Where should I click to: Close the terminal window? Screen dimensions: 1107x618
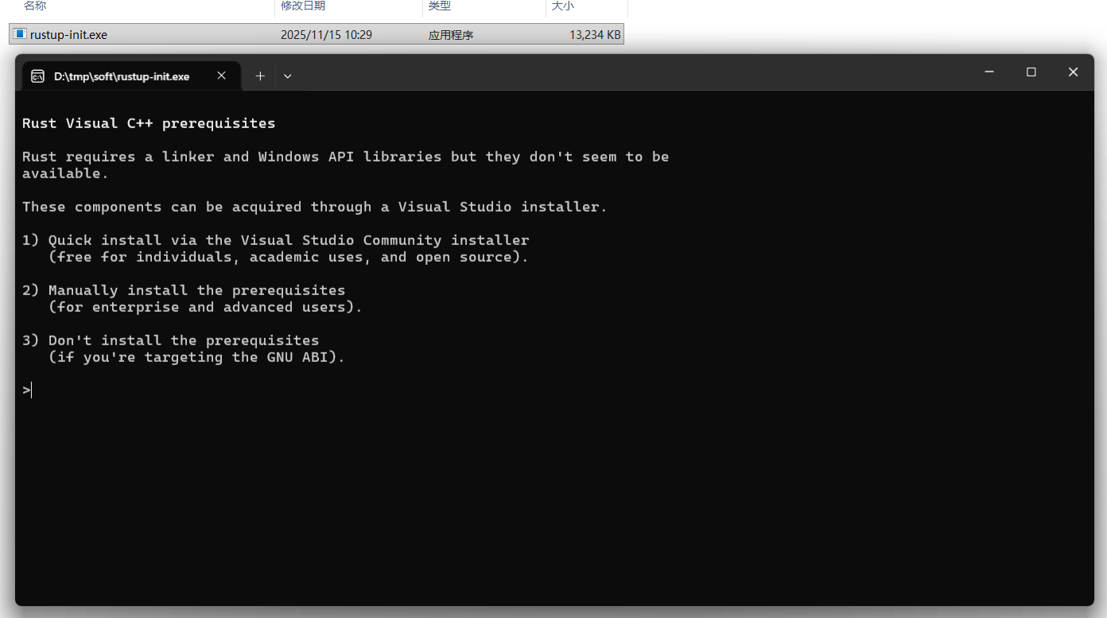[x=1073, y=72]
